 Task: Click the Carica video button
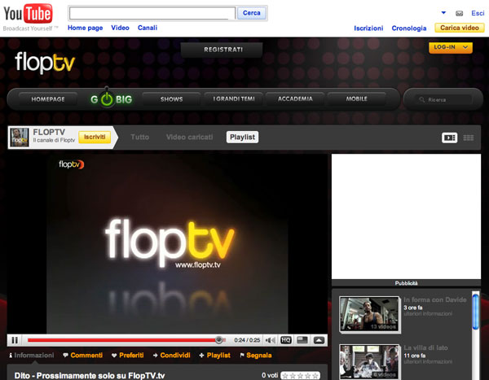(460, 28)
